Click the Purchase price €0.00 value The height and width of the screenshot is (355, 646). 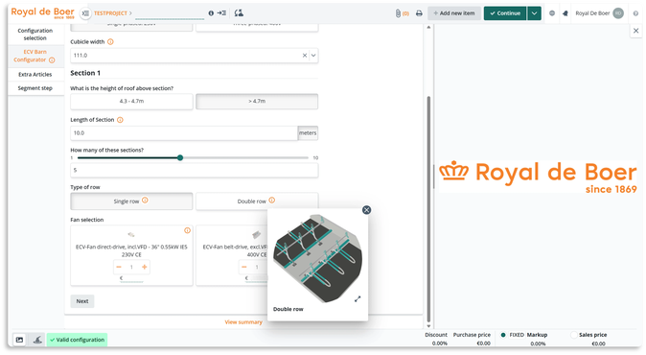pos(483,343)
